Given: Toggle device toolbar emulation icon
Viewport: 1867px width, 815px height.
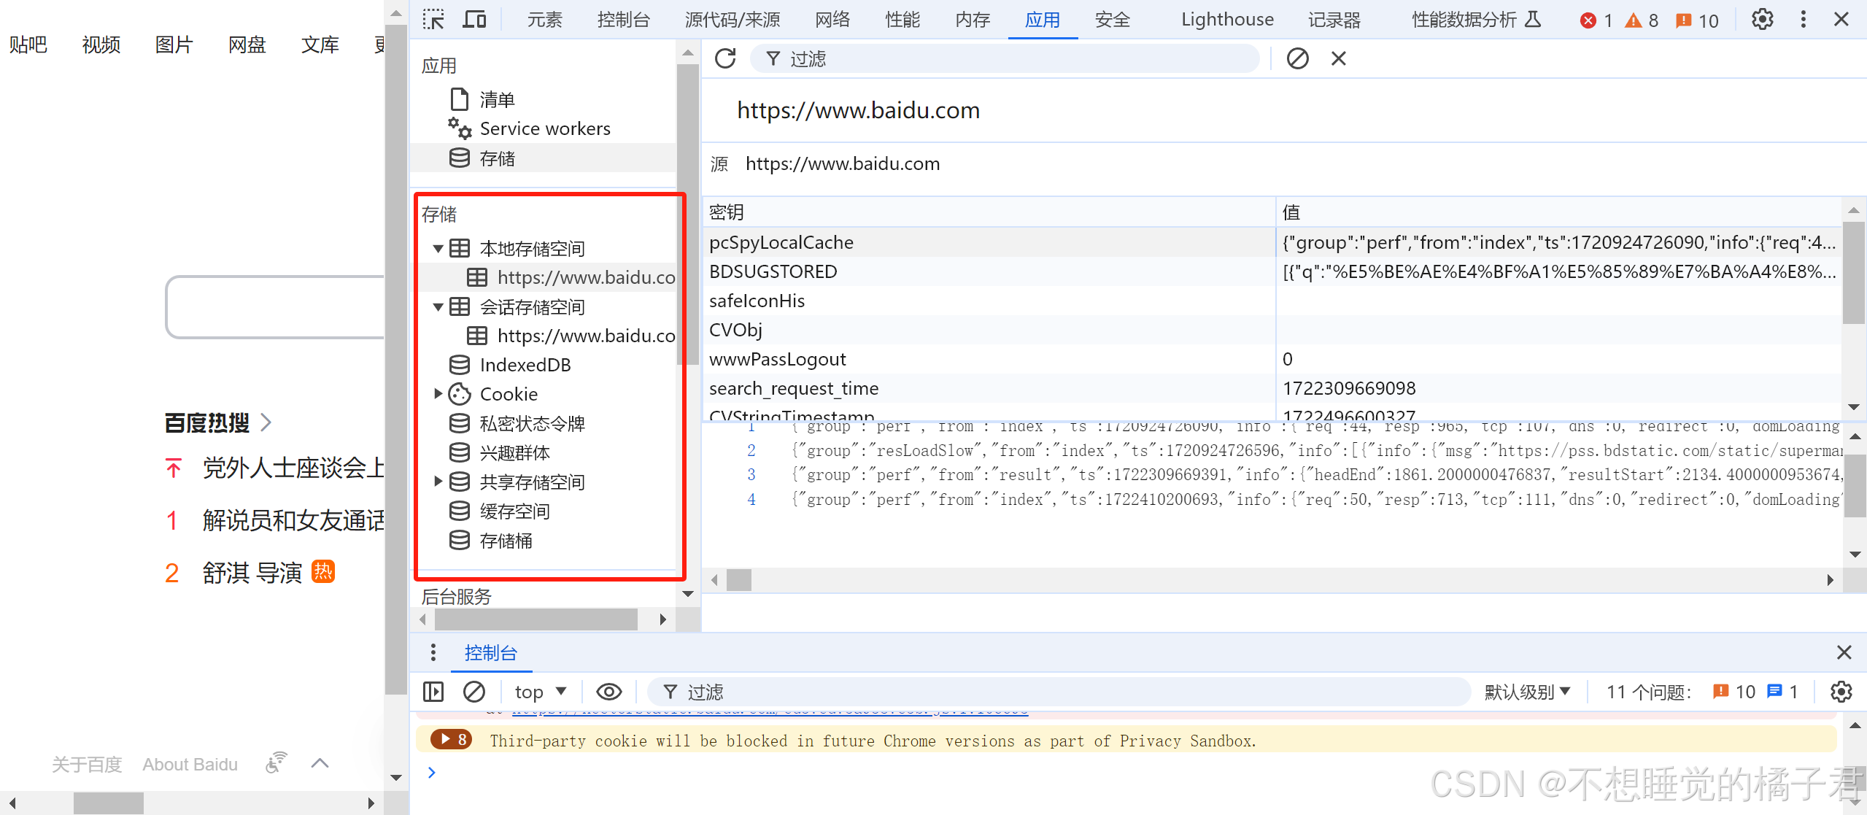Looking at the screenshot, I should point(474,20).
